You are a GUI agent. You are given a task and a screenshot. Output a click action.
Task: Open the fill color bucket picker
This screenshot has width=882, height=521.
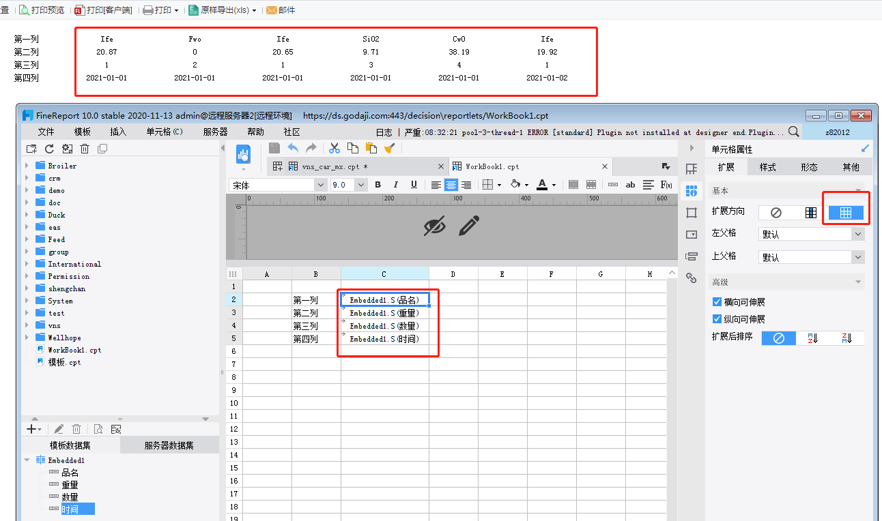[x=518, y=185]
